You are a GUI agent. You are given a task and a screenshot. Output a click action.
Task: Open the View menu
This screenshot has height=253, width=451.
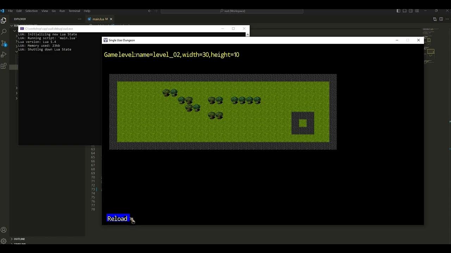coord(45,11)
